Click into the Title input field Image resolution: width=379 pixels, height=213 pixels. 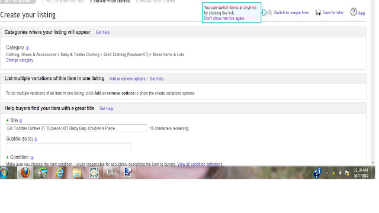coord(76,128)
